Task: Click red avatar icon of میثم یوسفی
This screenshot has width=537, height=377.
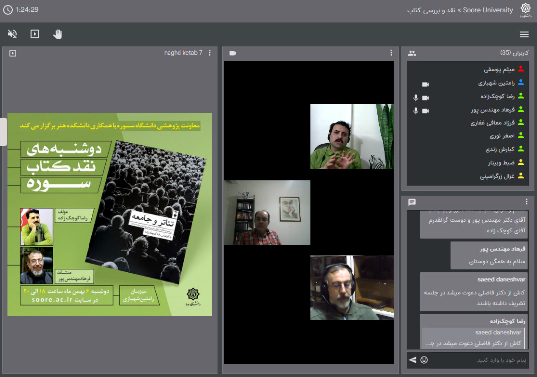Action: pyautogui.click(x=521, y=69)
